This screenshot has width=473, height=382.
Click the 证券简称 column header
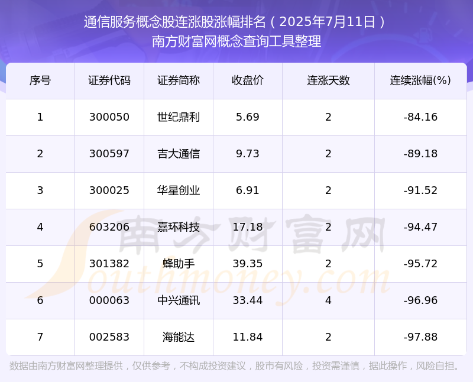pyautogui.click(x=179, y=80)
